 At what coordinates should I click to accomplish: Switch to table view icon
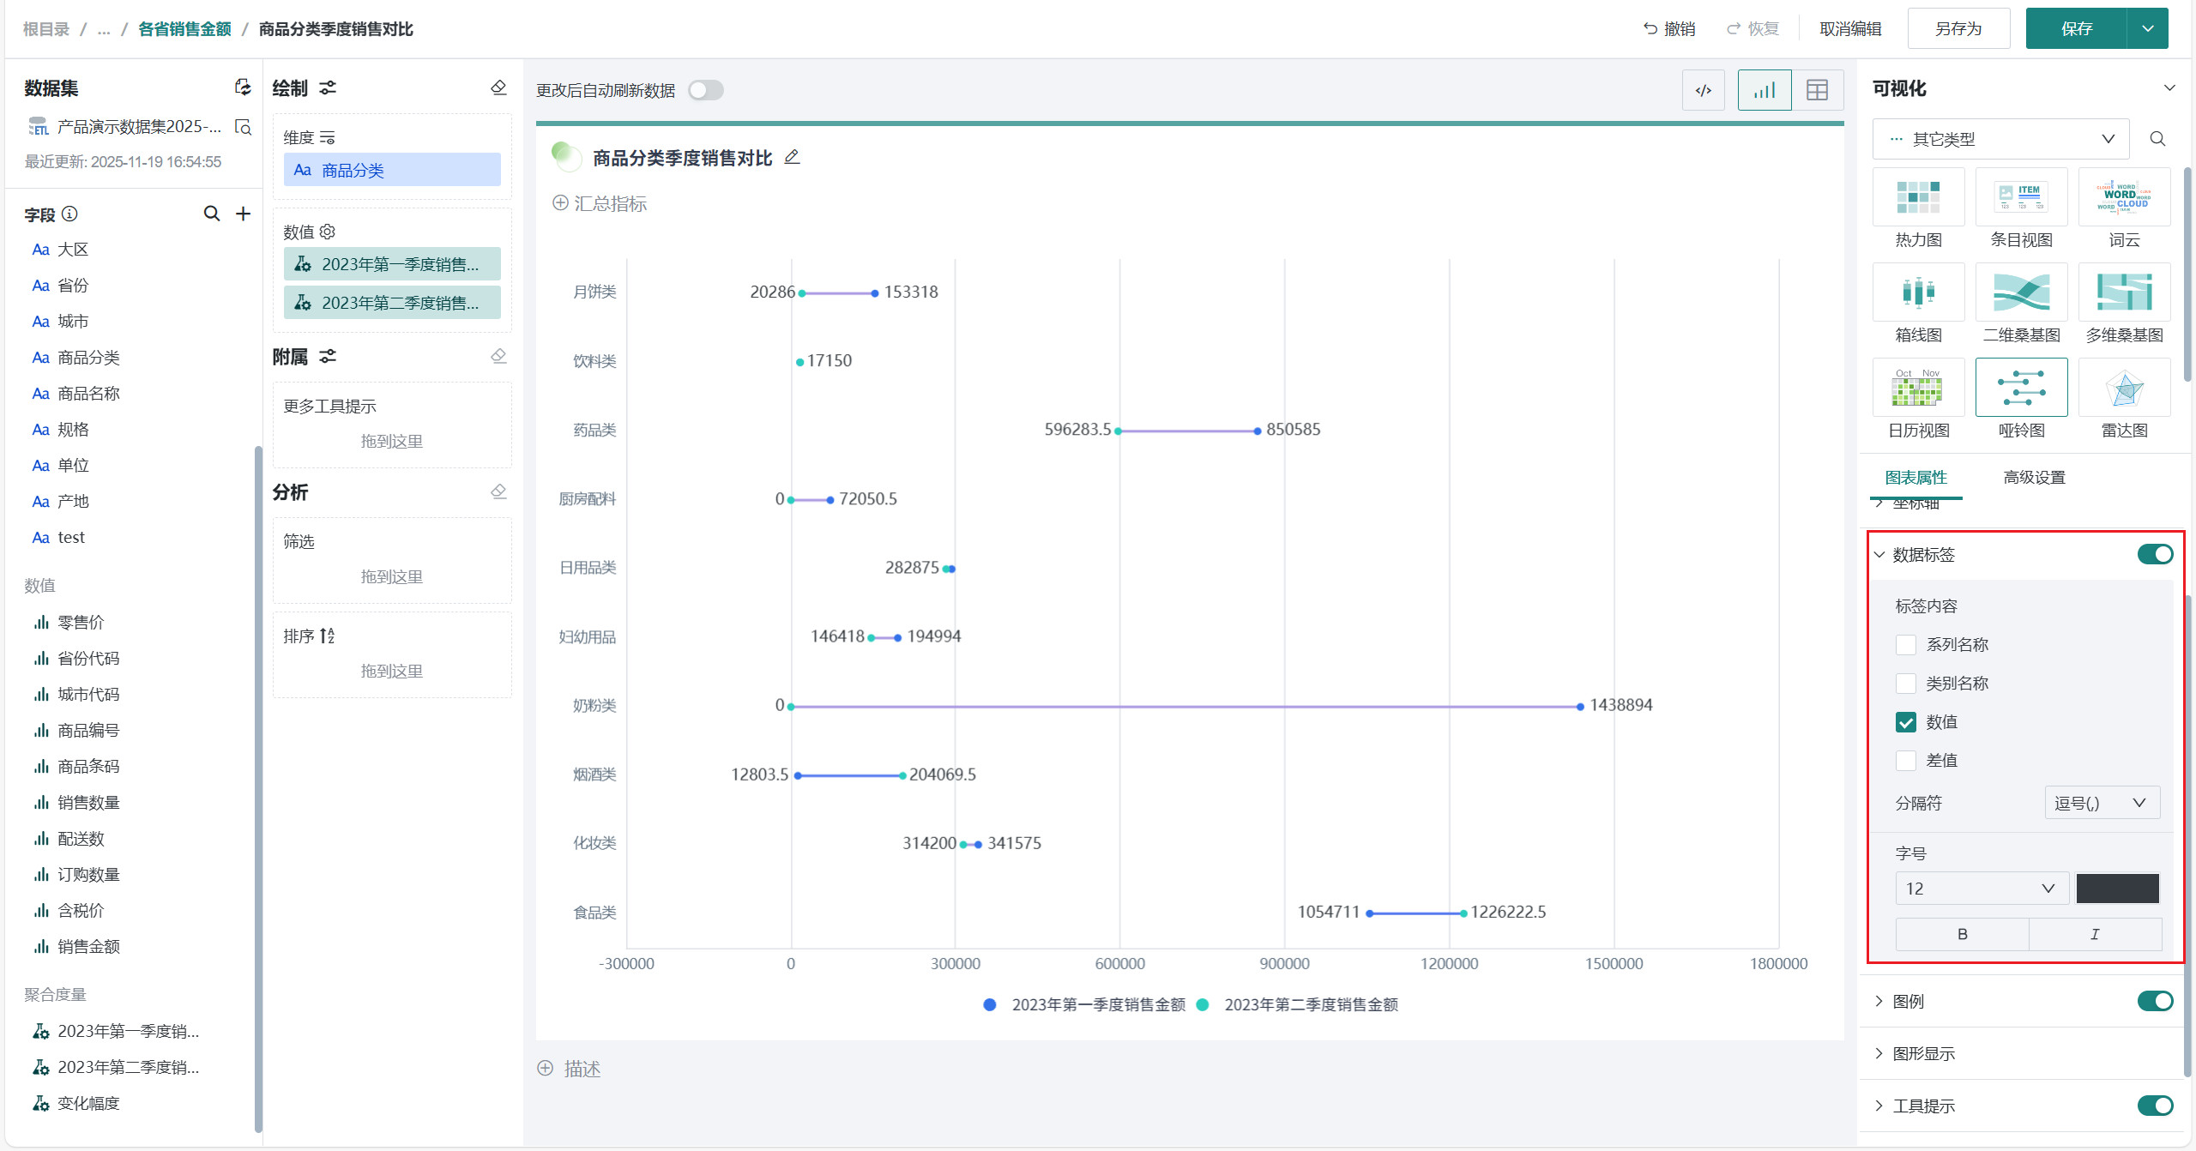1817,90
